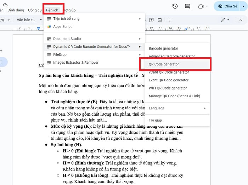Collapse the toolbar with the up chevron
This screenshot has height=185, width=248.
click(x=241, y=20)
